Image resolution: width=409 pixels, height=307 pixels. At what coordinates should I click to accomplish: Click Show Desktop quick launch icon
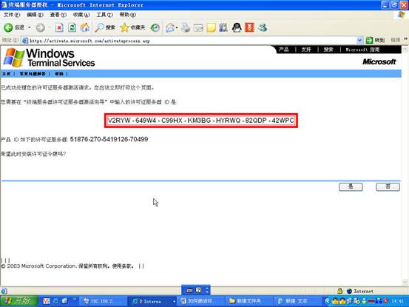tap(64, 301)
